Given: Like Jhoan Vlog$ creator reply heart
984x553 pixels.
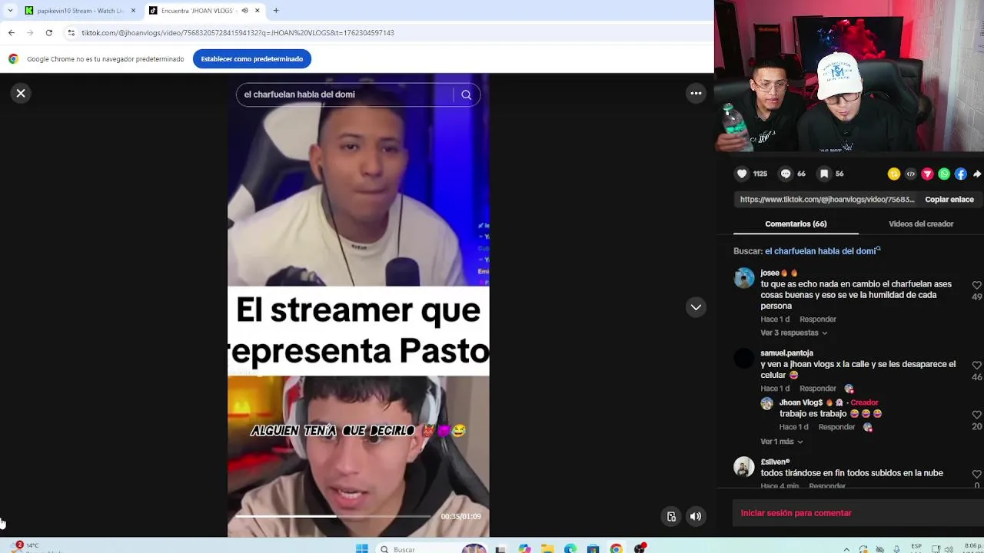Looking at the screenshot, I should point(976,415).
